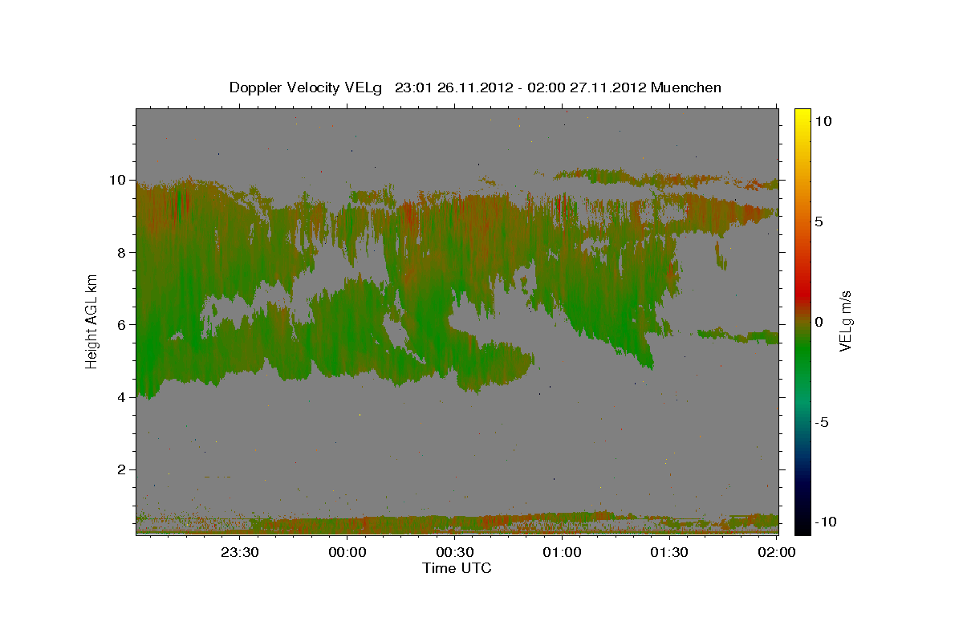The width and height of the screenshot is (963, 642).
Task: Click the colorbar value "10" at top
Action: (x=823, y=120)
